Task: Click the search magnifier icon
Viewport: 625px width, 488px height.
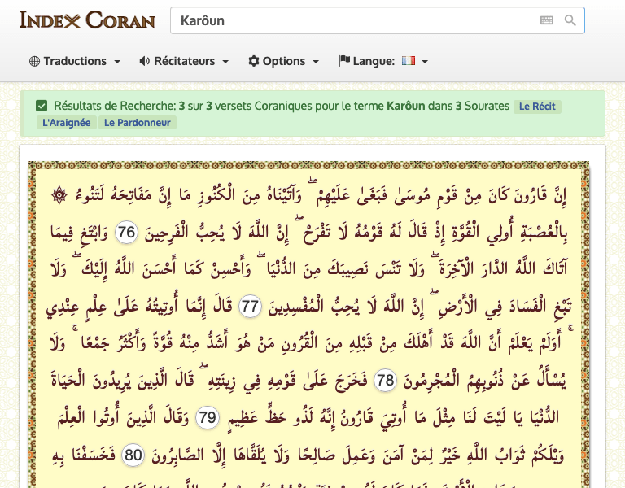Action: [570, 20]
